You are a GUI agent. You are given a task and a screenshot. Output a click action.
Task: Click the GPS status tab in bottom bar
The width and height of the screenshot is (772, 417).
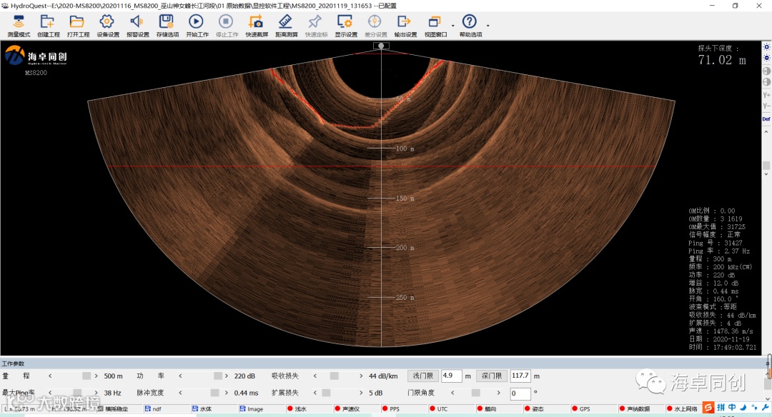click(584, 409)
